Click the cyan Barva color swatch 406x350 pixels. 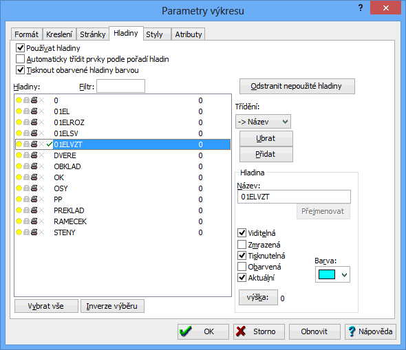click(x=327, y=274)
